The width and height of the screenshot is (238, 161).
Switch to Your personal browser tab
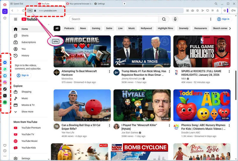79,4
